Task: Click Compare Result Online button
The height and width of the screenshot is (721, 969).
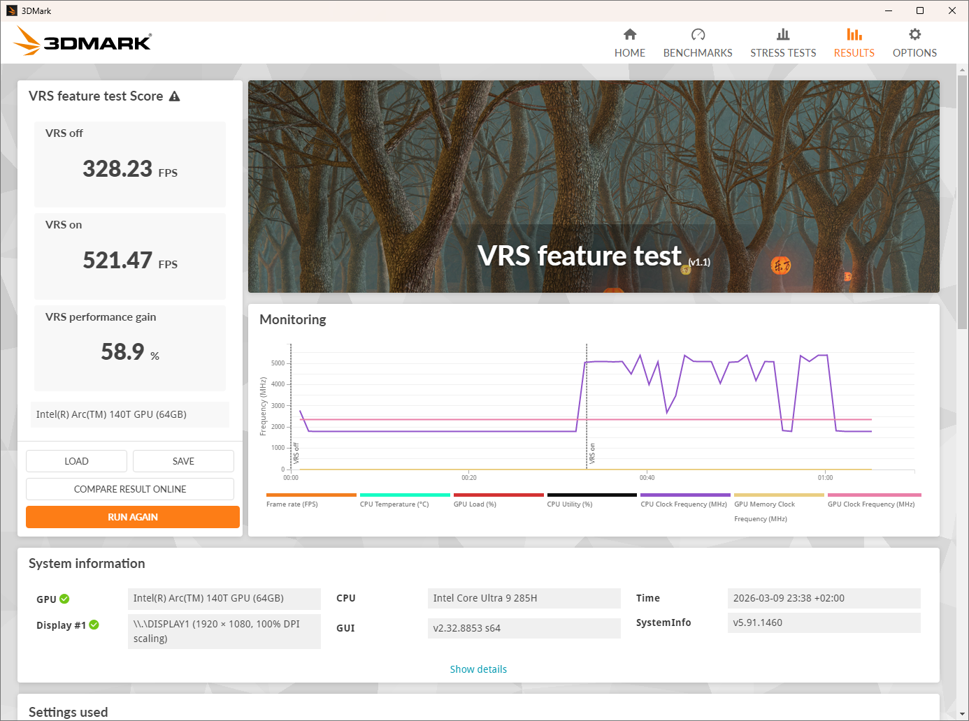Action: pyautogui.click(x=130, y=489)
